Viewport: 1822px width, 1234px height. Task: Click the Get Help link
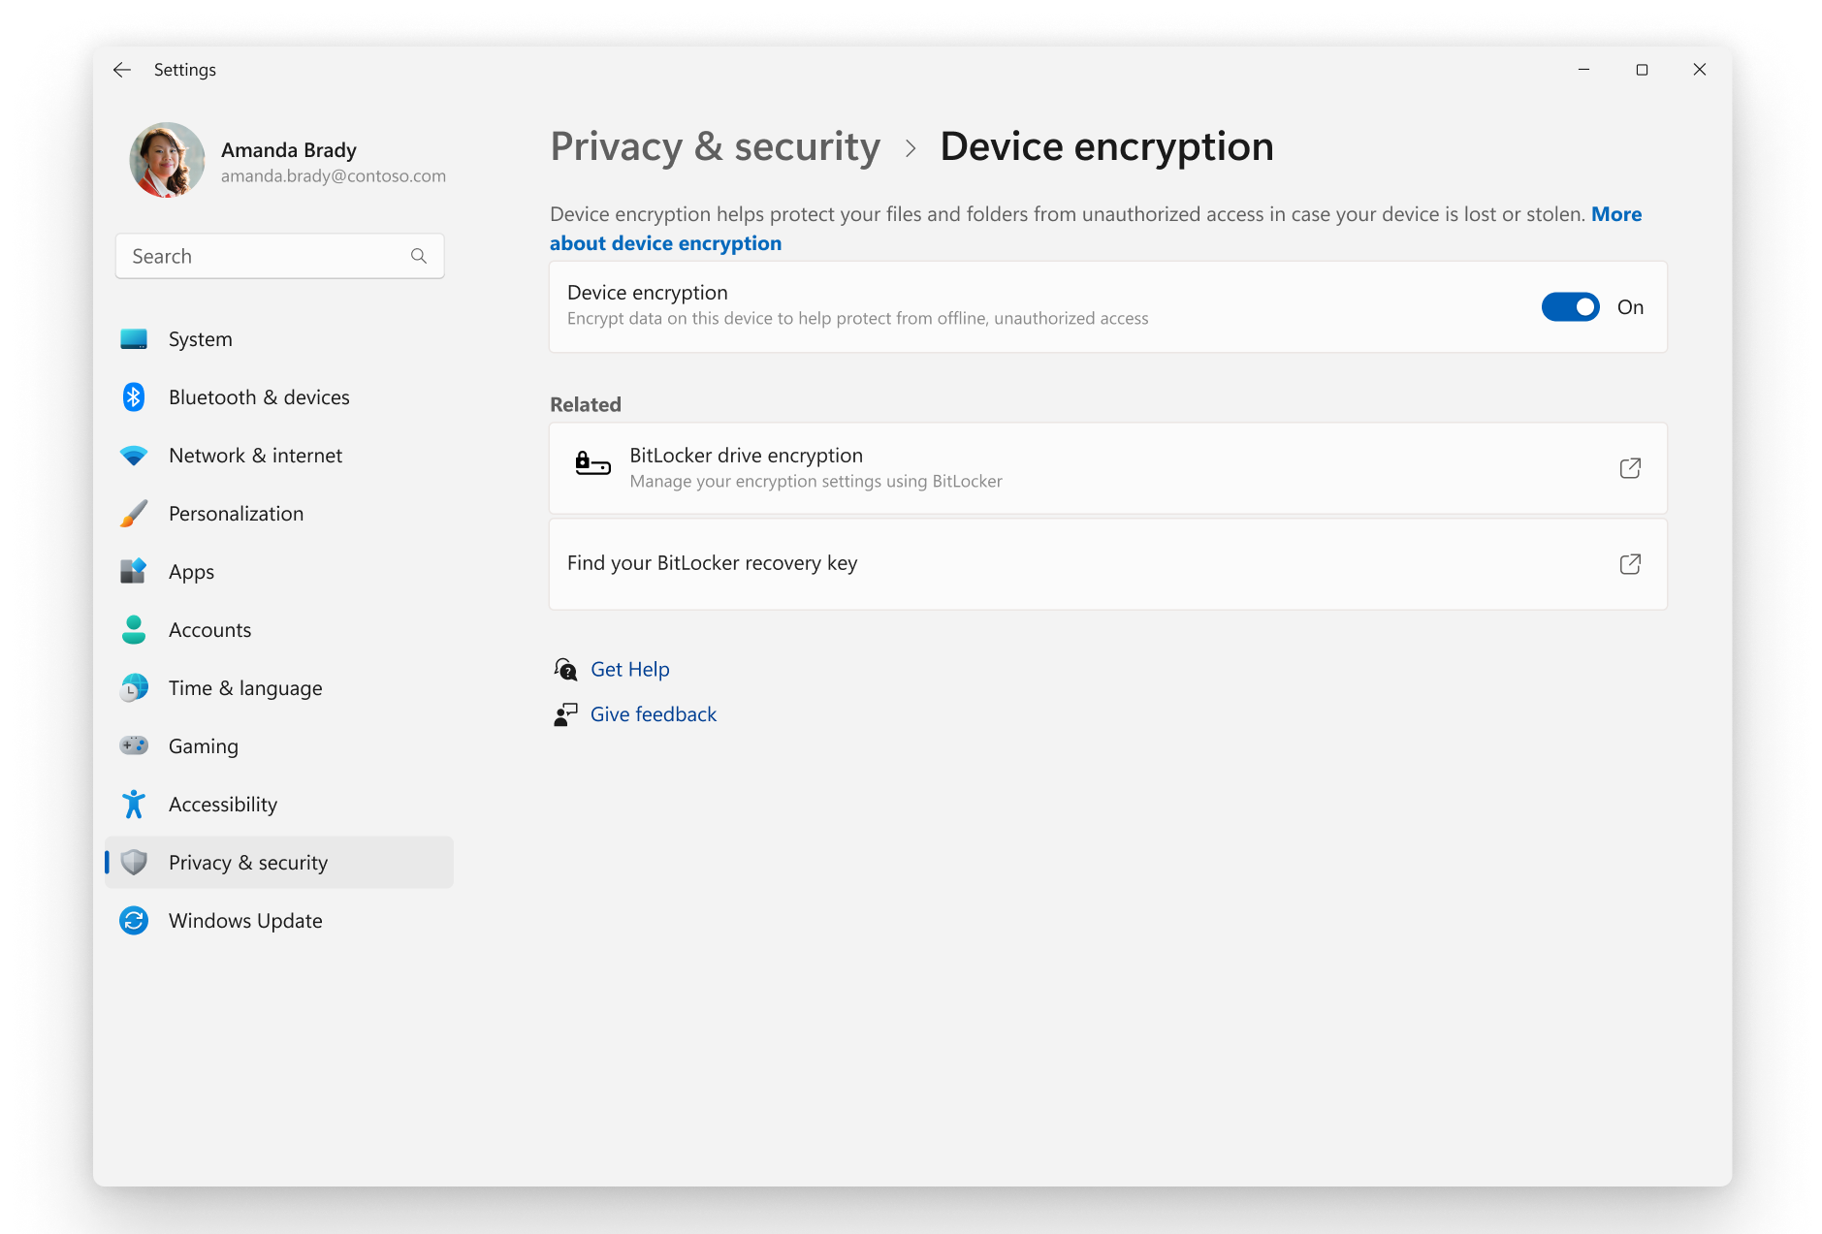tap(630, 670)
